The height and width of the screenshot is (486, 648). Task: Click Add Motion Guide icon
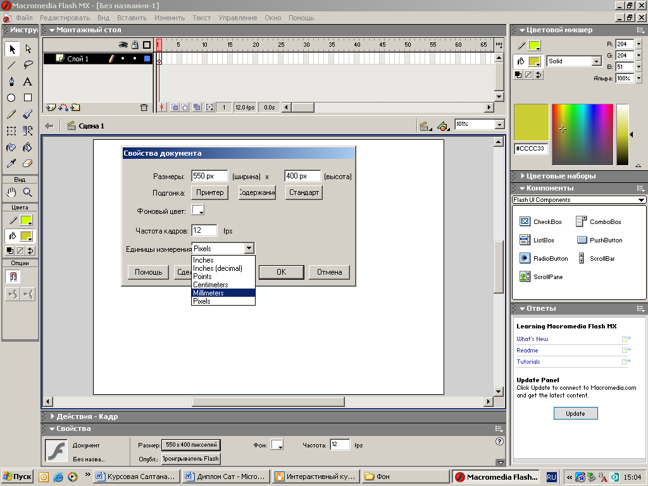tap(63, 108)
